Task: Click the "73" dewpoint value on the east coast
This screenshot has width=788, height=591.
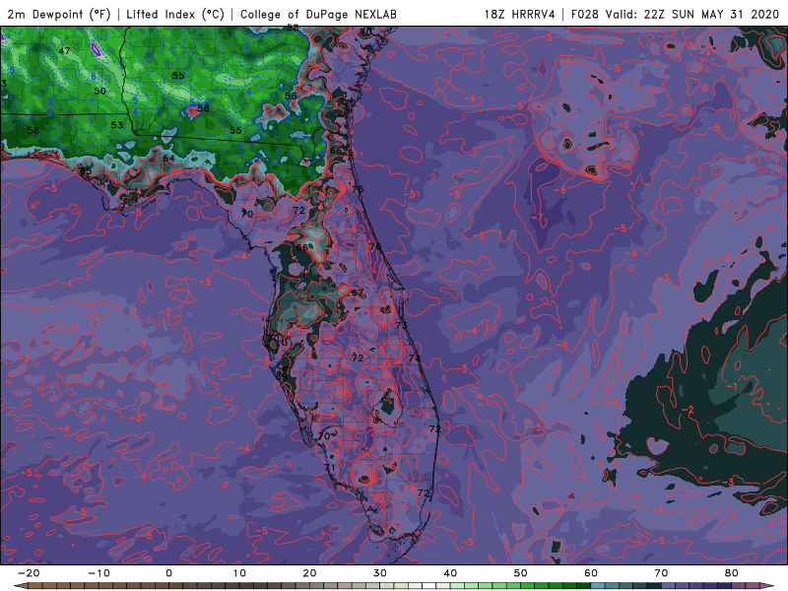Action: (402, 325)
